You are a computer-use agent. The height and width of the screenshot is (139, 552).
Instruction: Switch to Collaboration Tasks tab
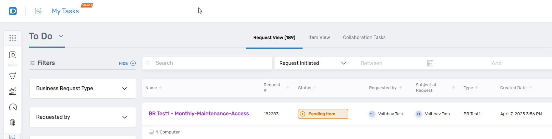coord(364,37)
